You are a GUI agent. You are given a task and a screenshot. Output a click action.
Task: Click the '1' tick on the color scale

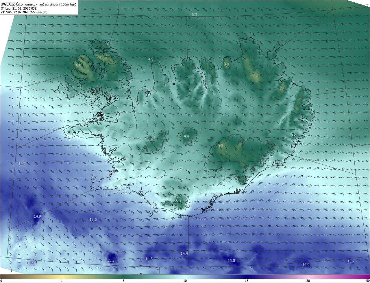(x=62, y=281)
